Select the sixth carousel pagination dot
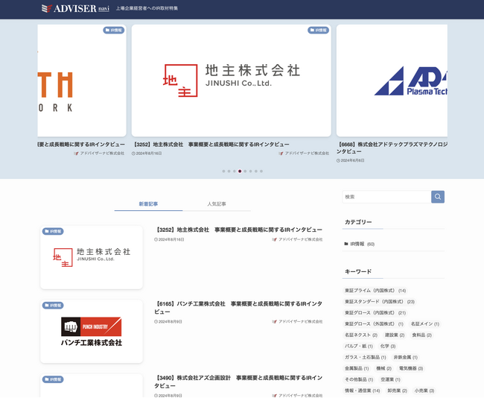This screenshot has width=484, height=398. click(x=251, y=171)
